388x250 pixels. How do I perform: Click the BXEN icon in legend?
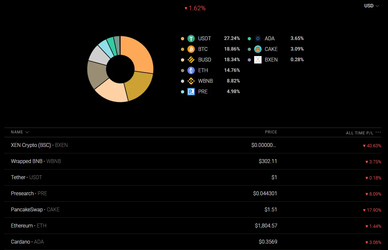point(258,60)
